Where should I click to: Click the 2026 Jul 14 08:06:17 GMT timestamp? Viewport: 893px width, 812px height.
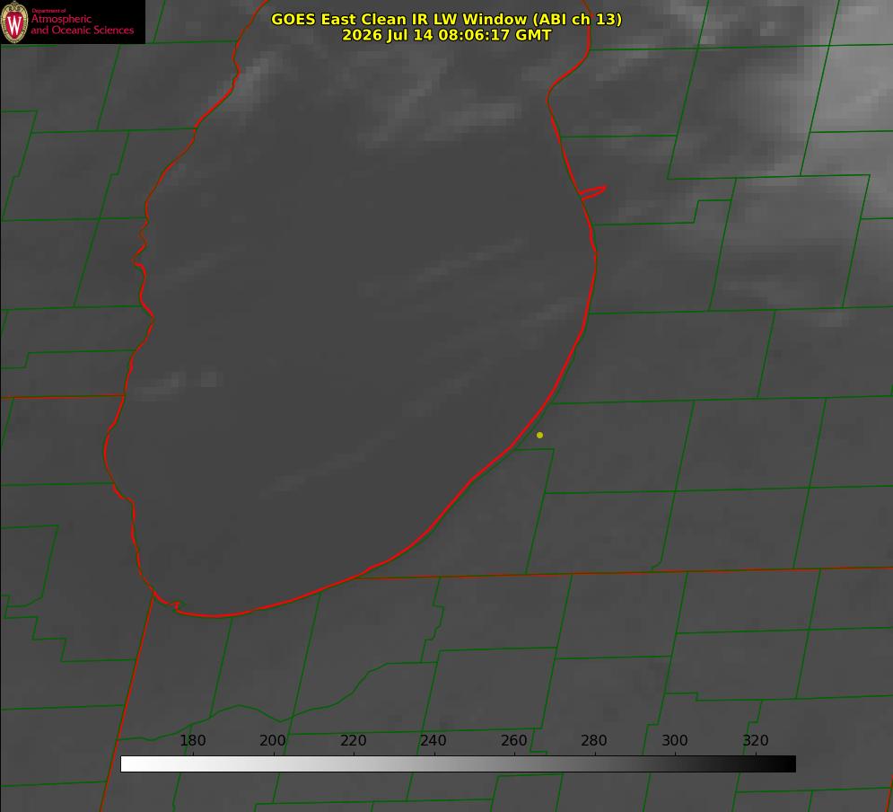(x=447, y=35)
